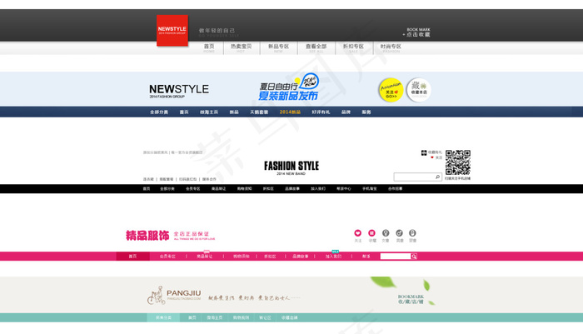Select 首页 in the pink navigation bar
The height and width of the screenshot is (334, 583).
(x=132, y=257)
